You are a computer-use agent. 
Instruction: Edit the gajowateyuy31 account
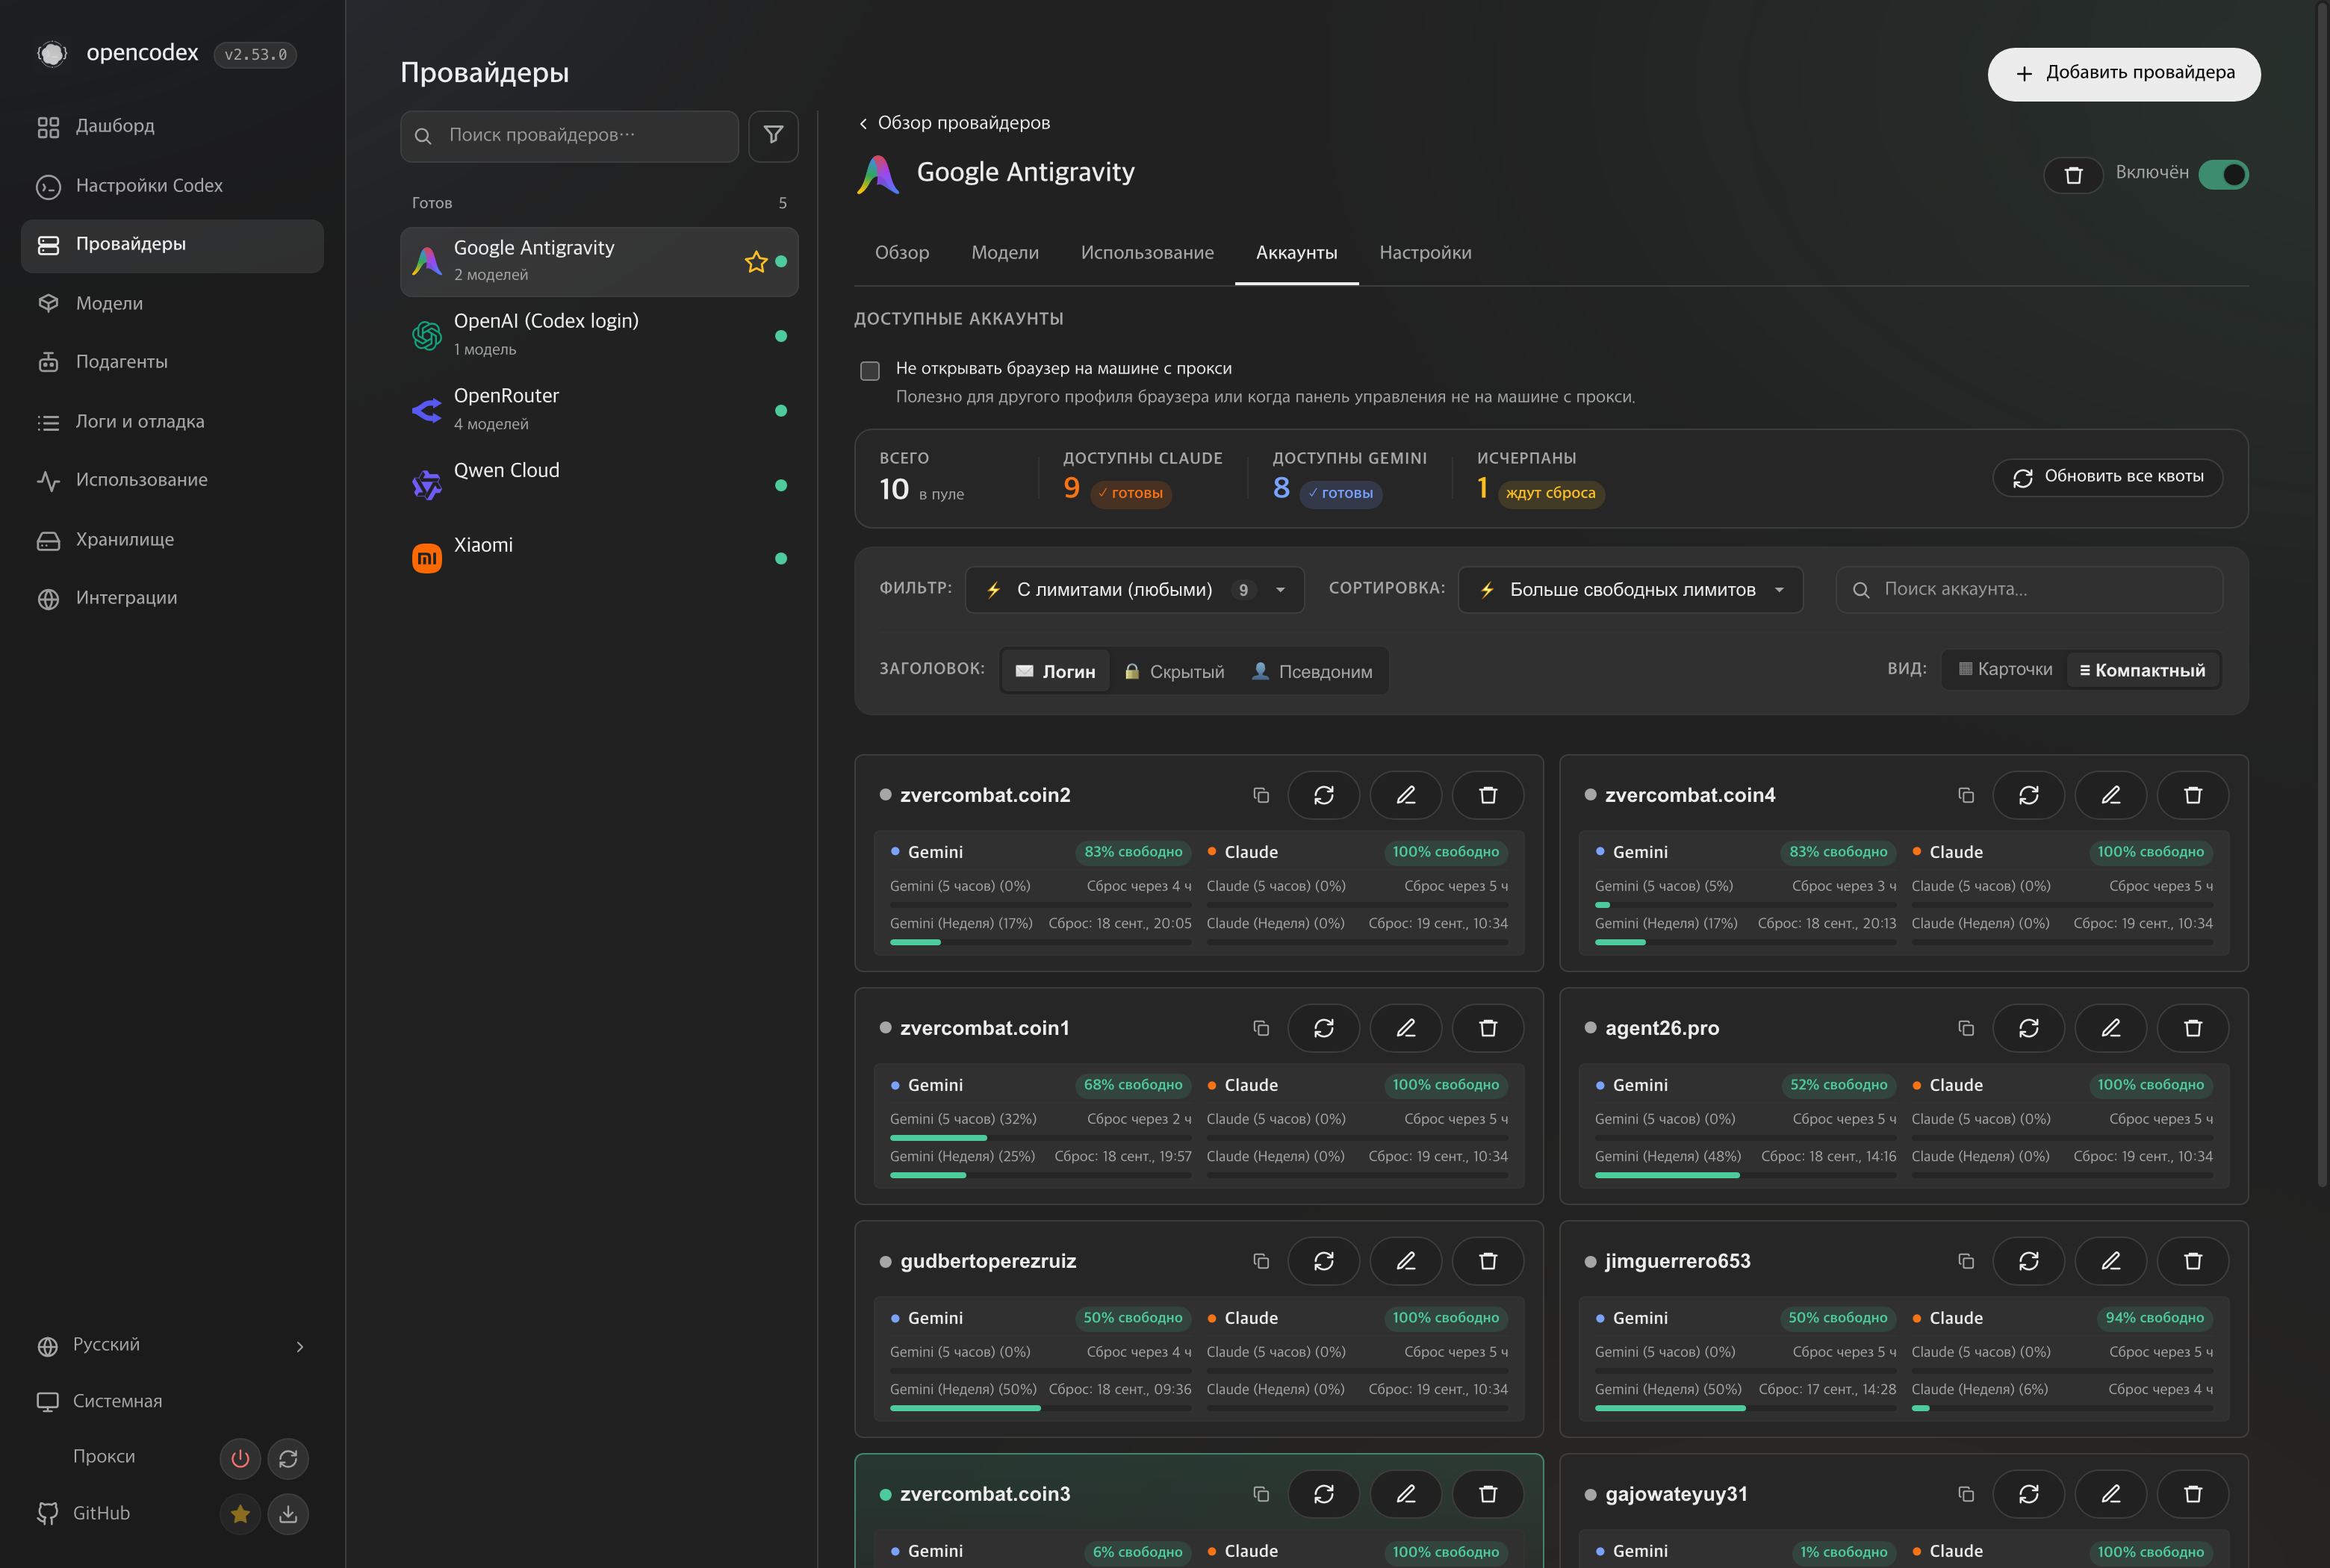coord(2111,1494)
